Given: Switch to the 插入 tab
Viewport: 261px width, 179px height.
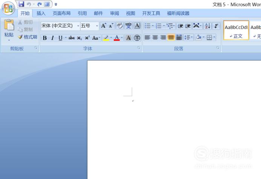Looking at the screenshot, I should tap(41, 13).
